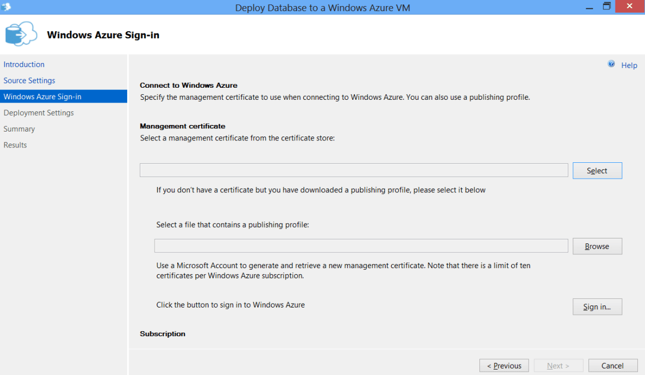Open the Help link
This screenshot has width=645, height=375.
629,65
